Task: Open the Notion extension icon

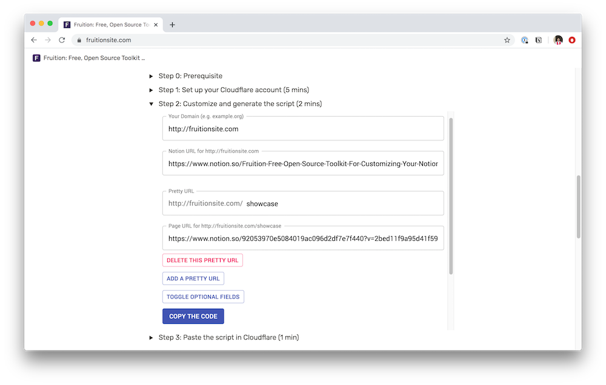Action: [538, 40]
